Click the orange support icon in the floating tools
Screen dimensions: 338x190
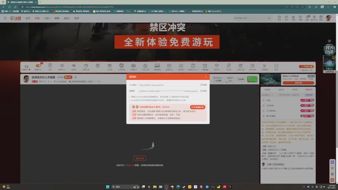[x=332, y=180]
